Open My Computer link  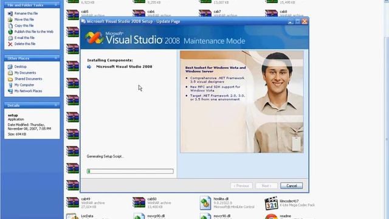click(24, 85)
